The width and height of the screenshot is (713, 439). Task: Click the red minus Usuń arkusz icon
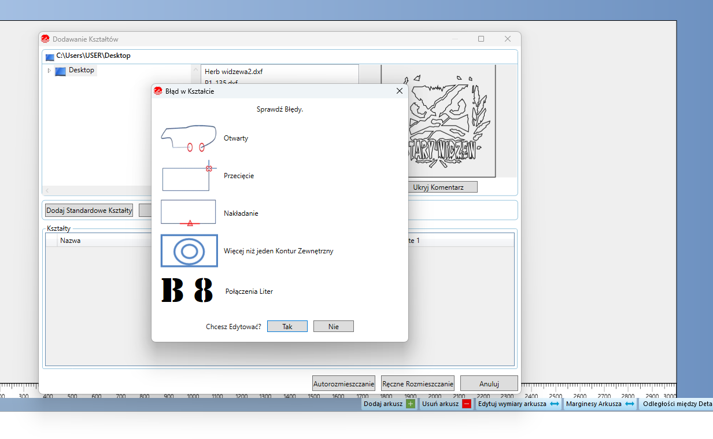click(466, 404)
